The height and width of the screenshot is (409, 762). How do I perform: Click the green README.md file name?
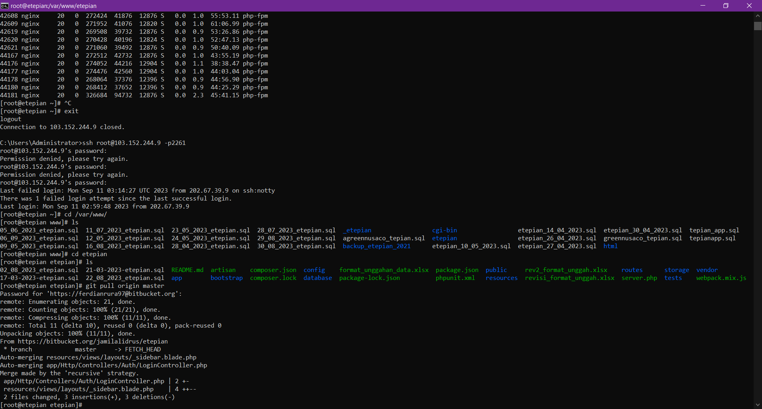coord(187,270)
